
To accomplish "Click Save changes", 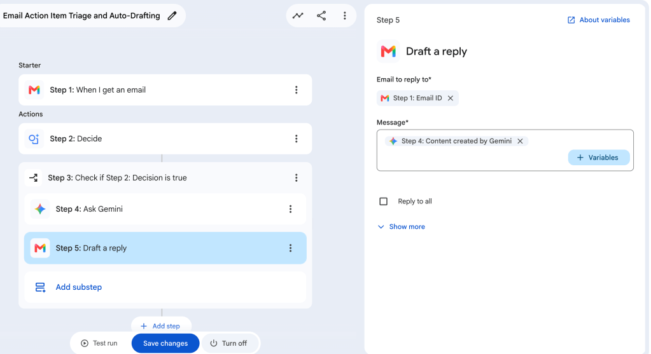I will (x=165, y=343).
